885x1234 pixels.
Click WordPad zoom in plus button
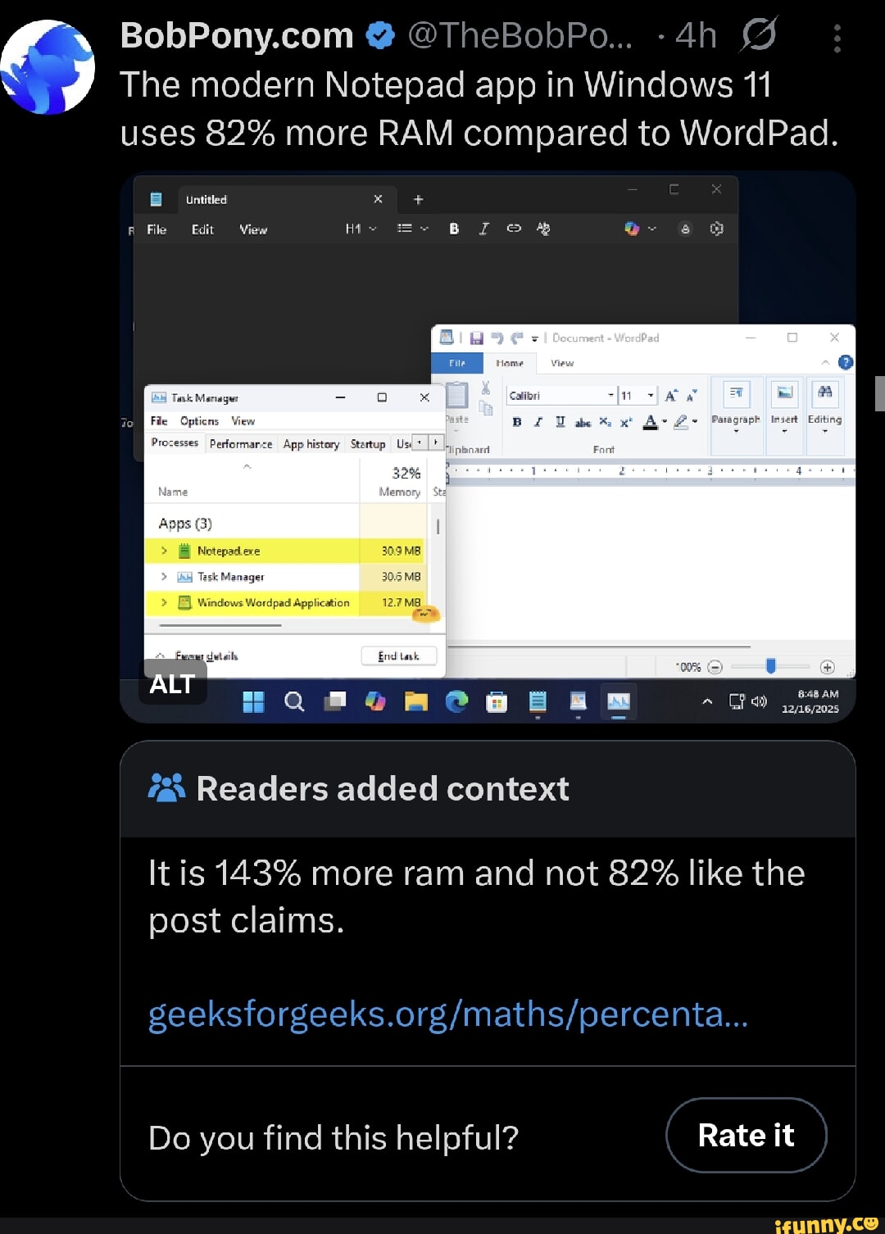pyautogui.click(x=828, y=667)
